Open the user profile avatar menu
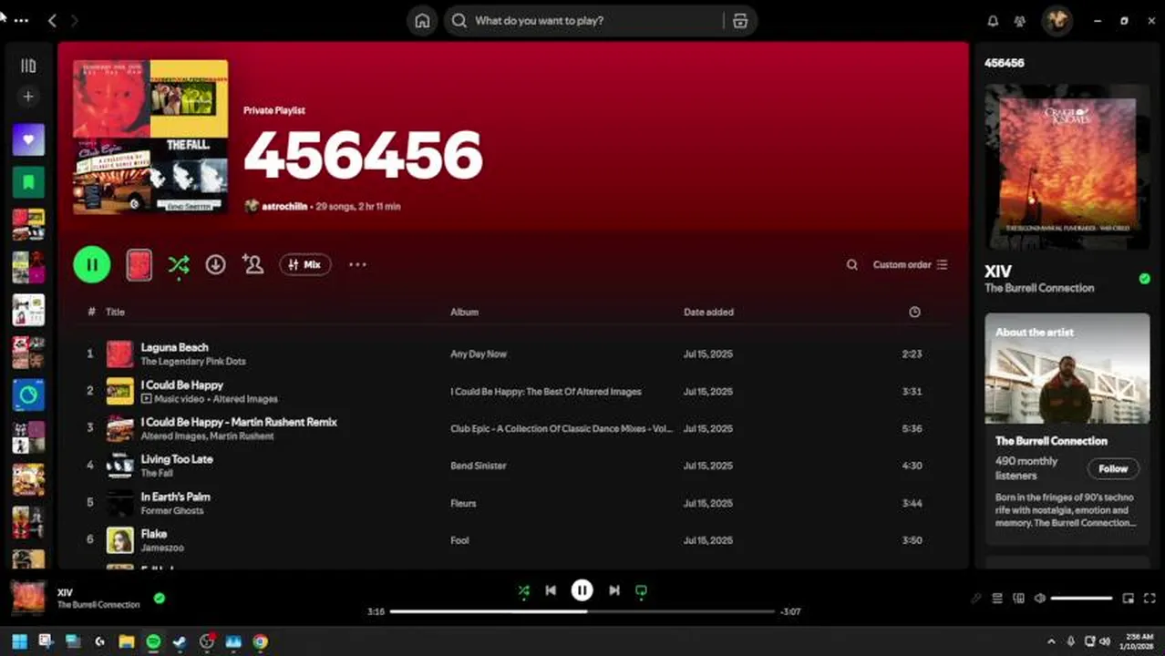This screenshot has width=1165, height=656. pyautogui.click(x=1057, y=21)
